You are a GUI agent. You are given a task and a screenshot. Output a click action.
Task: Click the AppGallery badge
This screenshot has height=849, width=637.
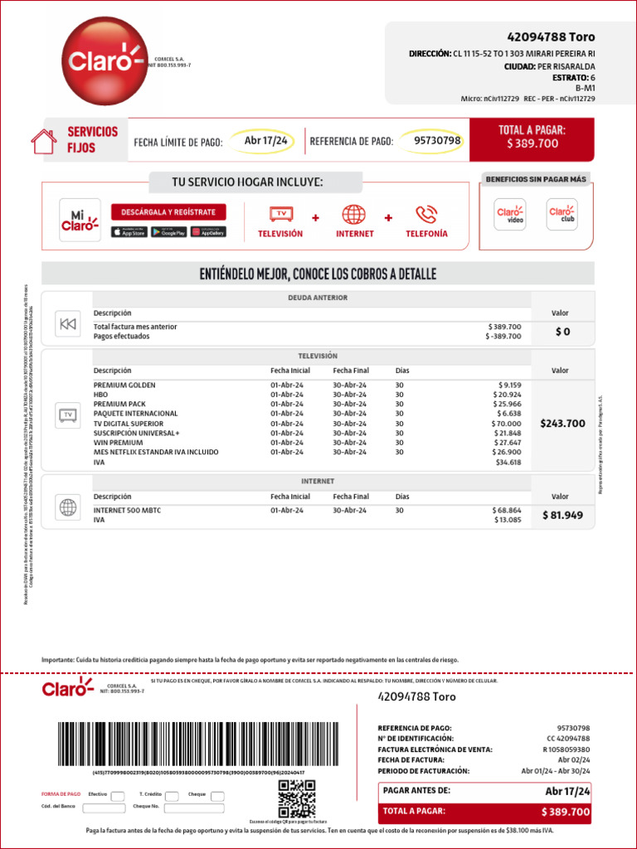click(x=208, y=232)
